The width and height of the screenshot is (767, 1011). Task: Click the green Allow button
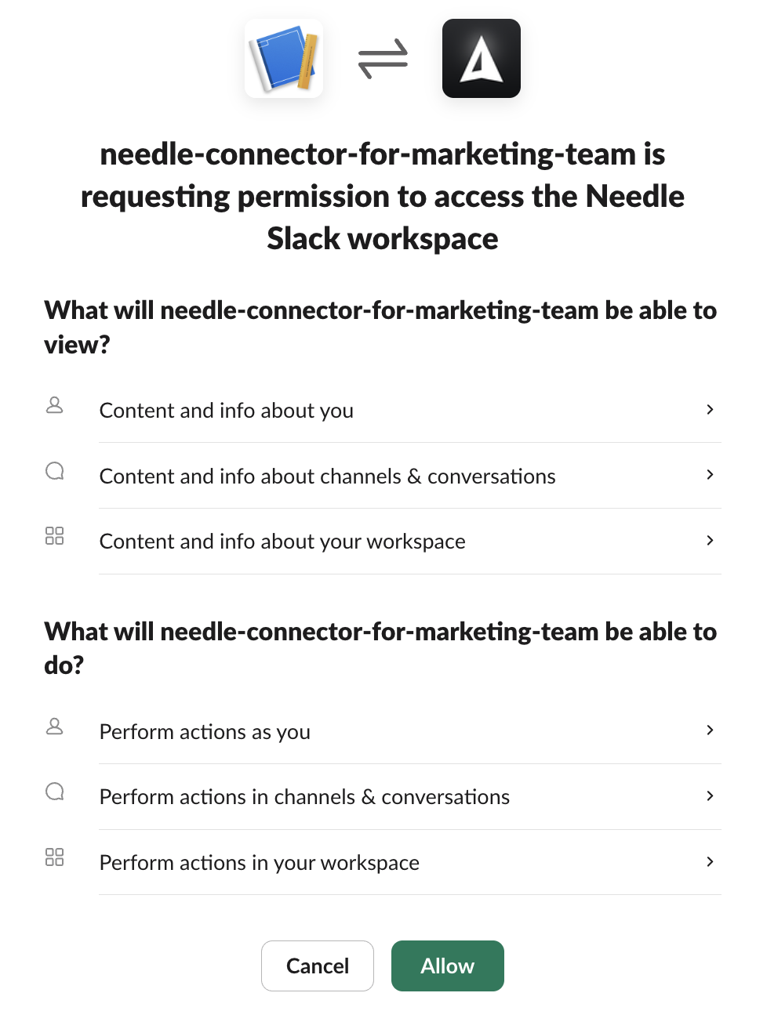click(448, 966)
